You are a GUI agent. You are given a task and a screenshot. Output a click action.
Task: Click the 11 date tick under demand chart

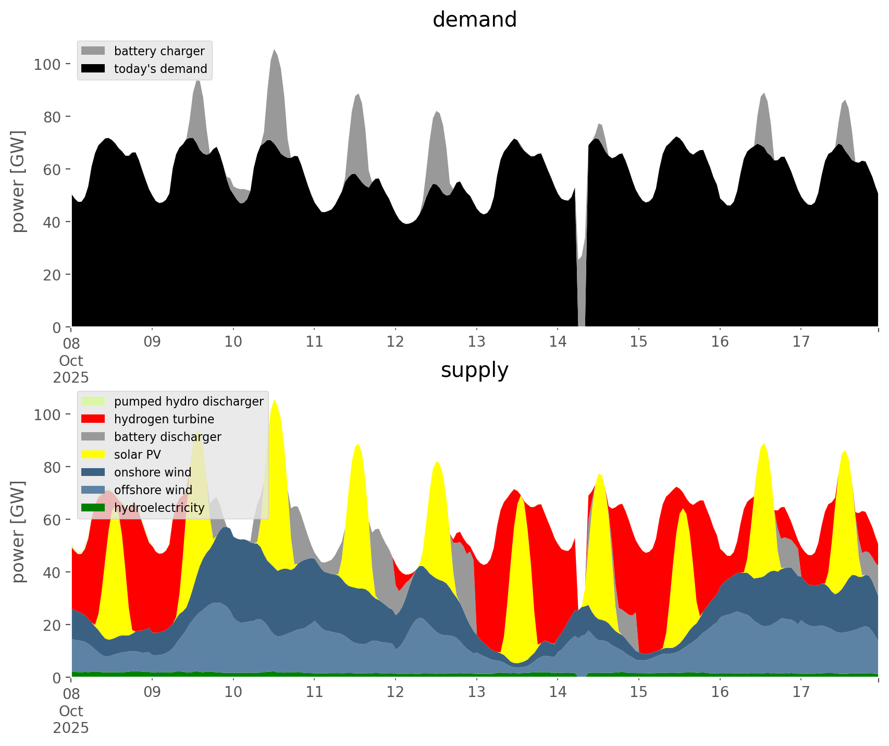(314, 341)
